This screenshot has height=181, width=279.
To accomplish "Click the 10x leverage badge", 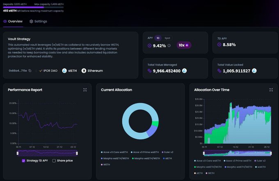I will click(x=184, y=45).
